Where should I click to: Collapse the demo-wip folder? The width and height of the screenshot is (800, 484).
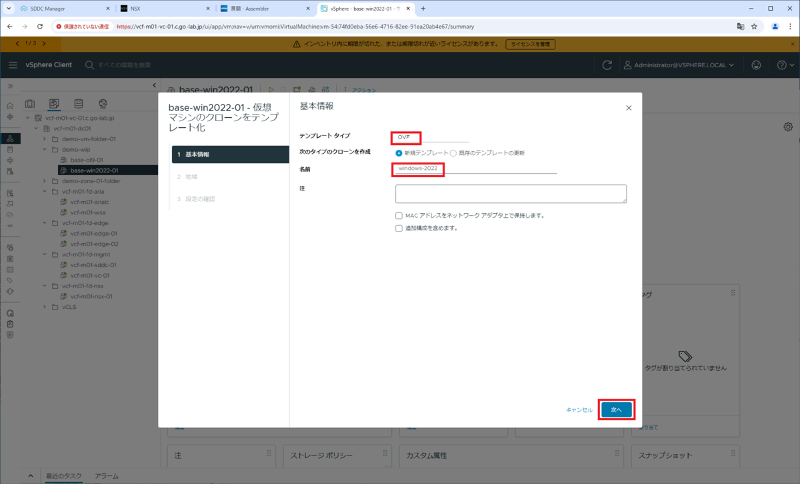click(x=45, y=150)
